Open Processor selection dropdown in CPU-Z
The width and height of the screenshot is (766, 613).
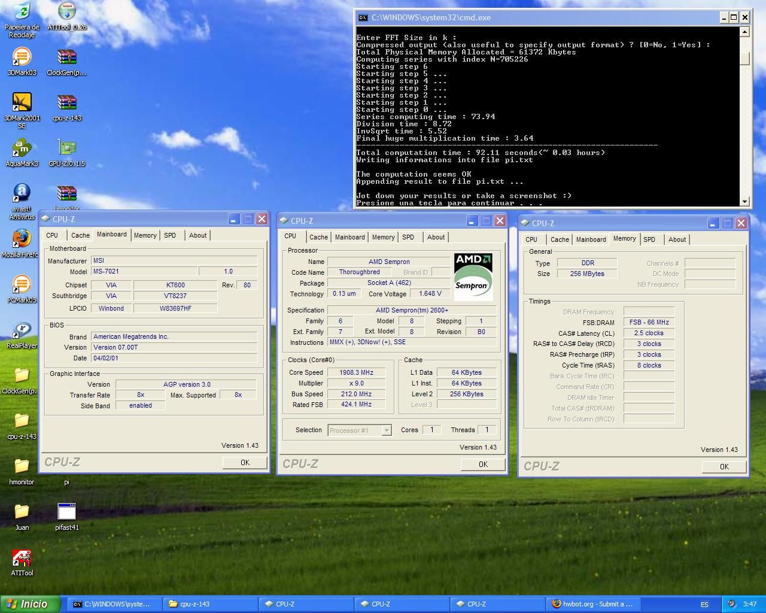coord(360,430)
